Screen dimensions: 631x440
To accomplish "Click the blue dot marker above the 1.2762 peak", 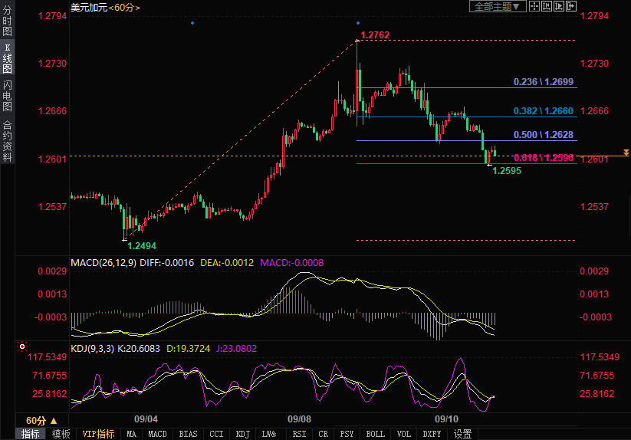I will pos(358,23).
